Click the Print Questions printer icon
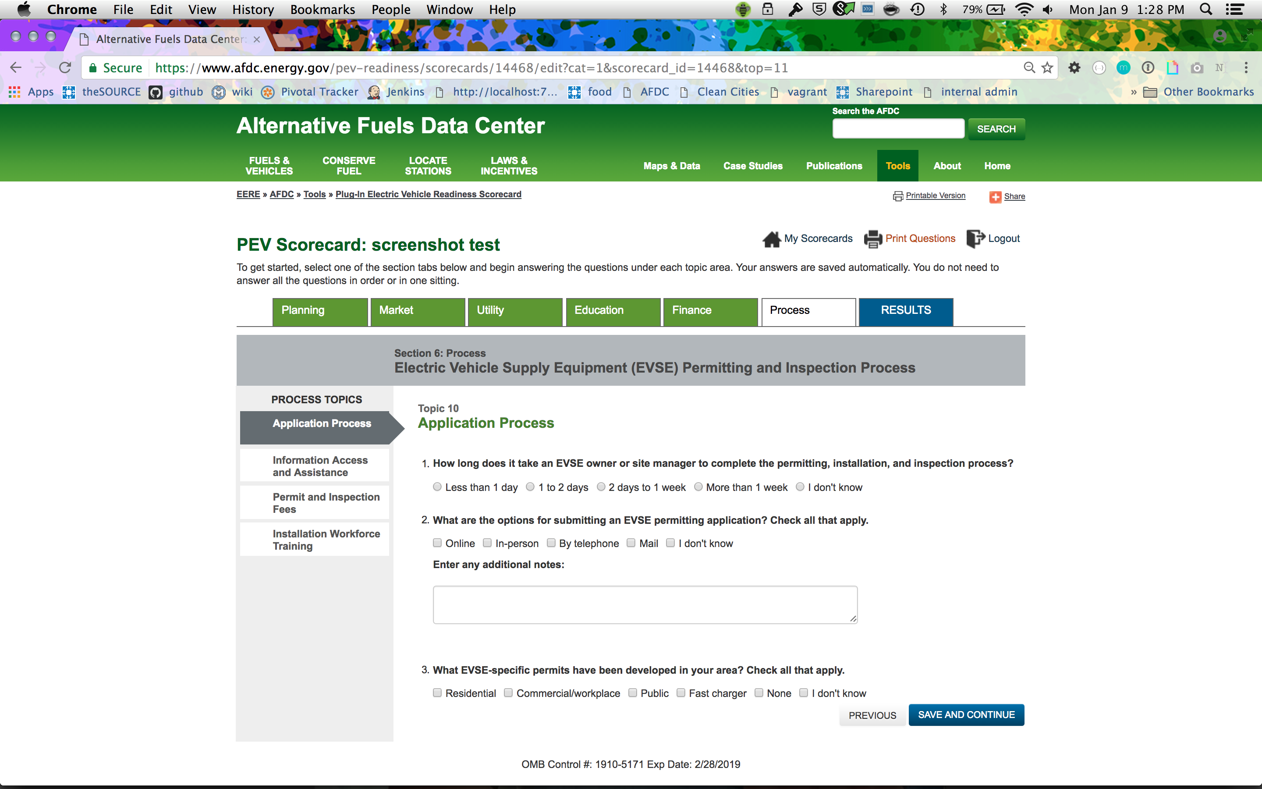Image resolution: width=1262 pixels, height=789 pixels. tap(873, 239)
